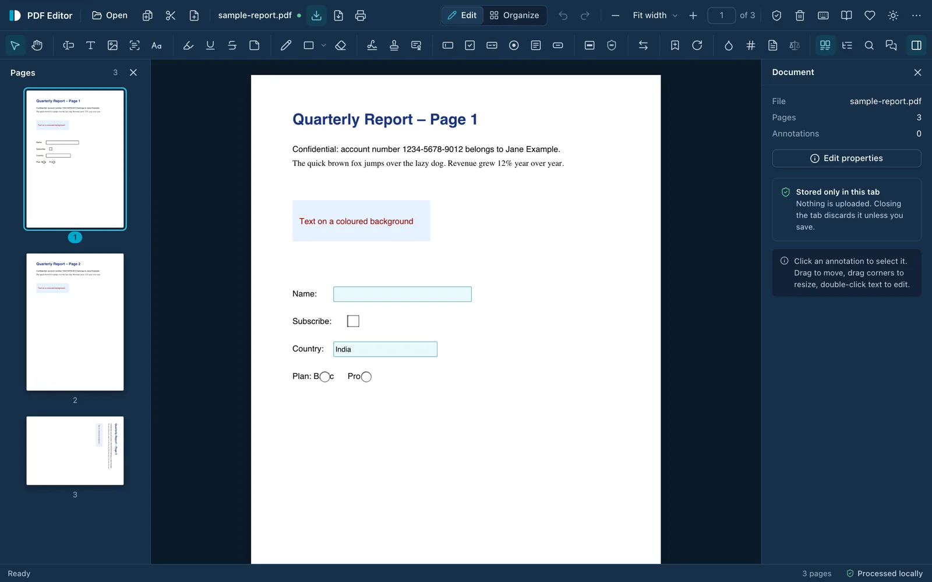Zoom out with minus button

pos(616,16)
